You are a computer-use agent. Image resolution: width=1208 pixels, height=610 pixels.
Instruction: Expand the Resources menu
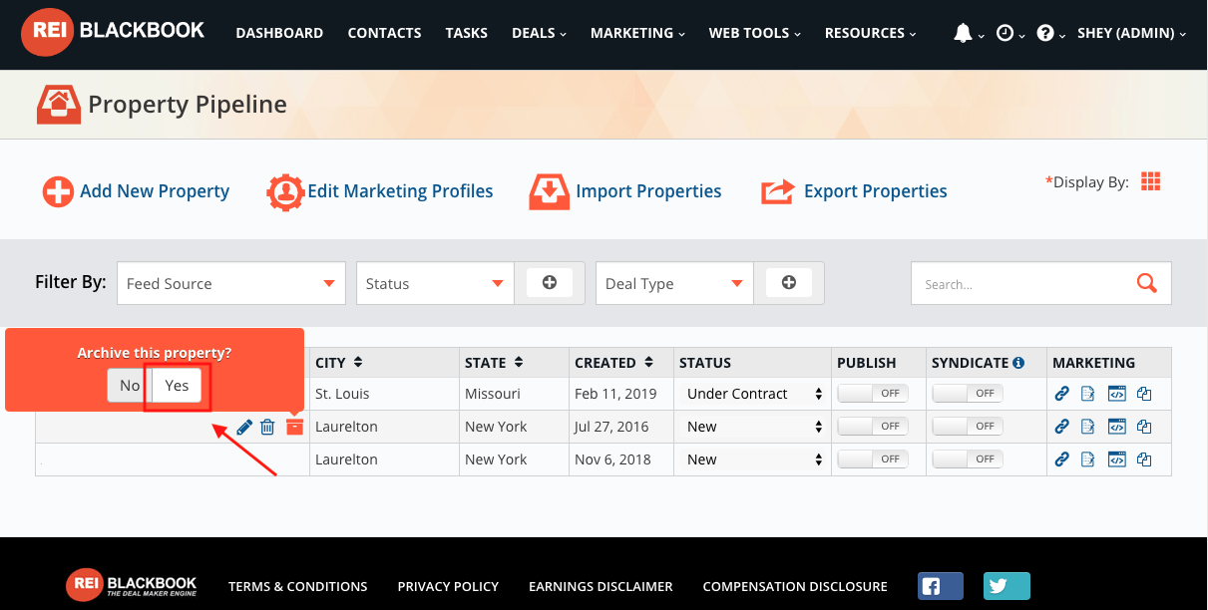click(870, 33)
